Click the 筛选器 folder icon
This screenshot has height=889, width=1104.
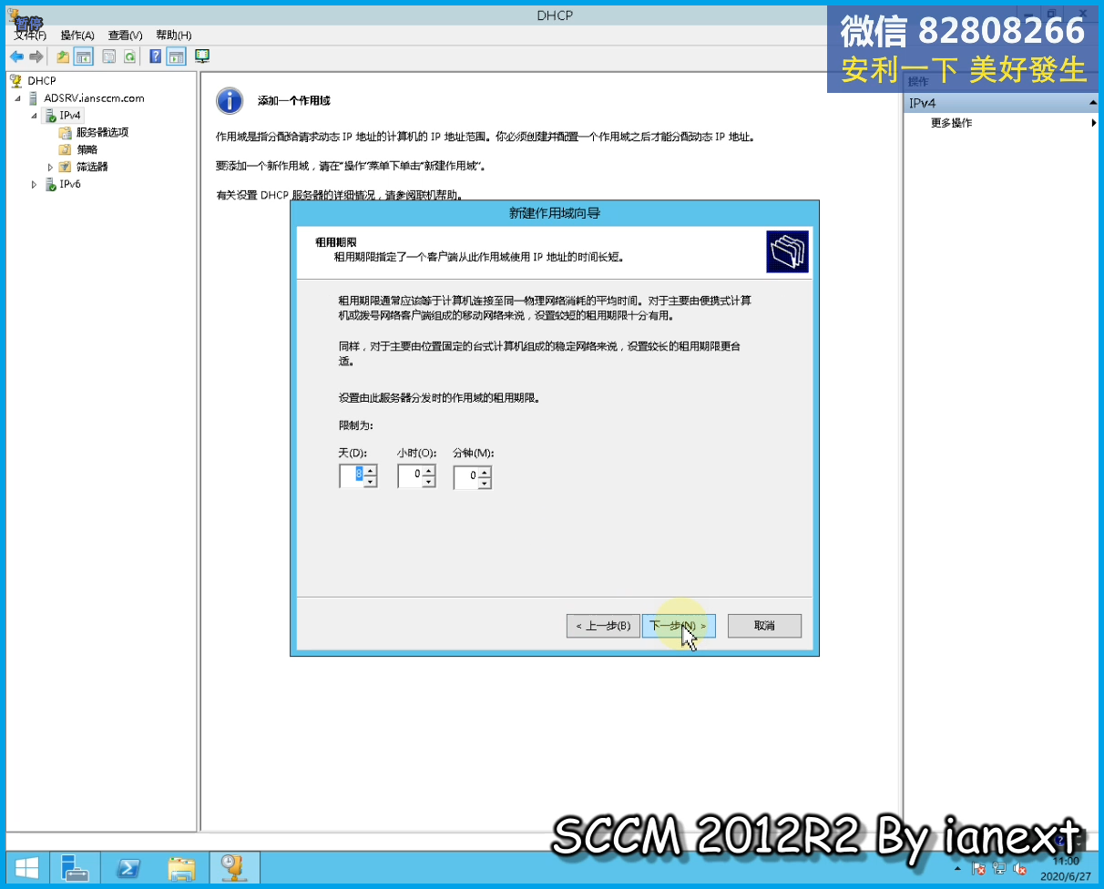pos(65,167)
